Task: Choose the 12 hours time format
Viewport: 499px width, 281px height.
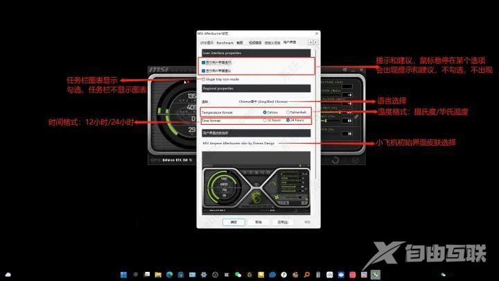Action: click(265, 121)
